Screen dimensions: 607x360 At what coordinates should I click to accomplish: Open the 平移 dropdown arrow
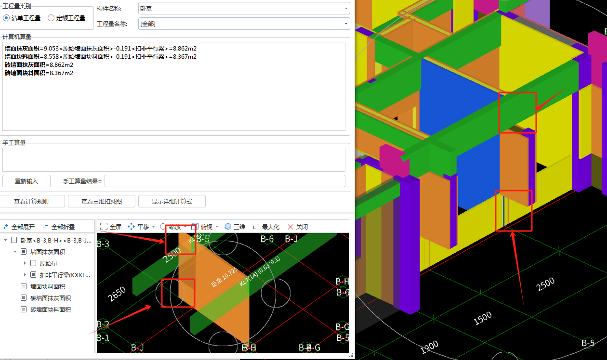point(153,227)
